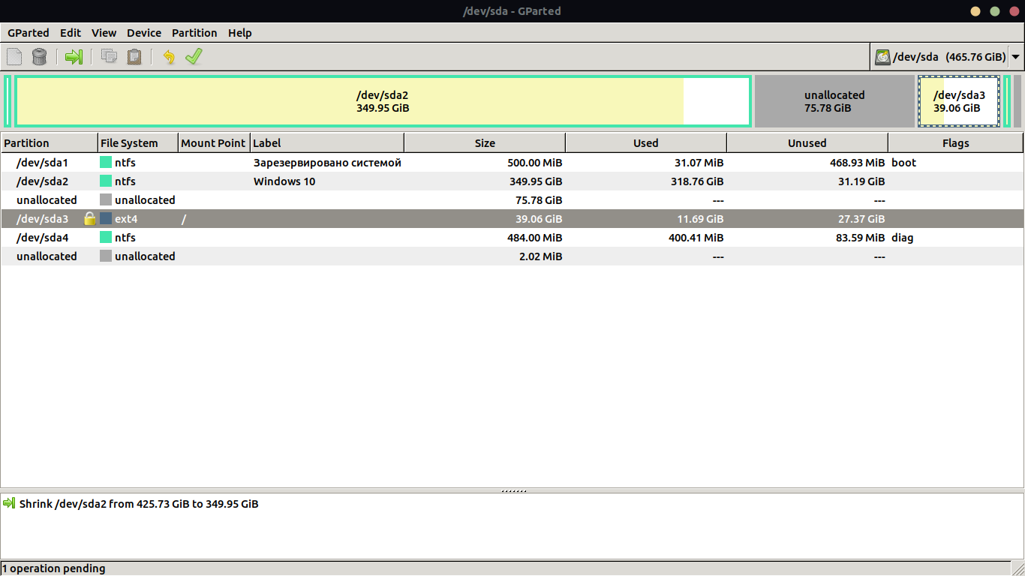Select /dev/sda3 block in disk graphic
The width and height of the screenshot is (1025, 576).
point(958,101)
